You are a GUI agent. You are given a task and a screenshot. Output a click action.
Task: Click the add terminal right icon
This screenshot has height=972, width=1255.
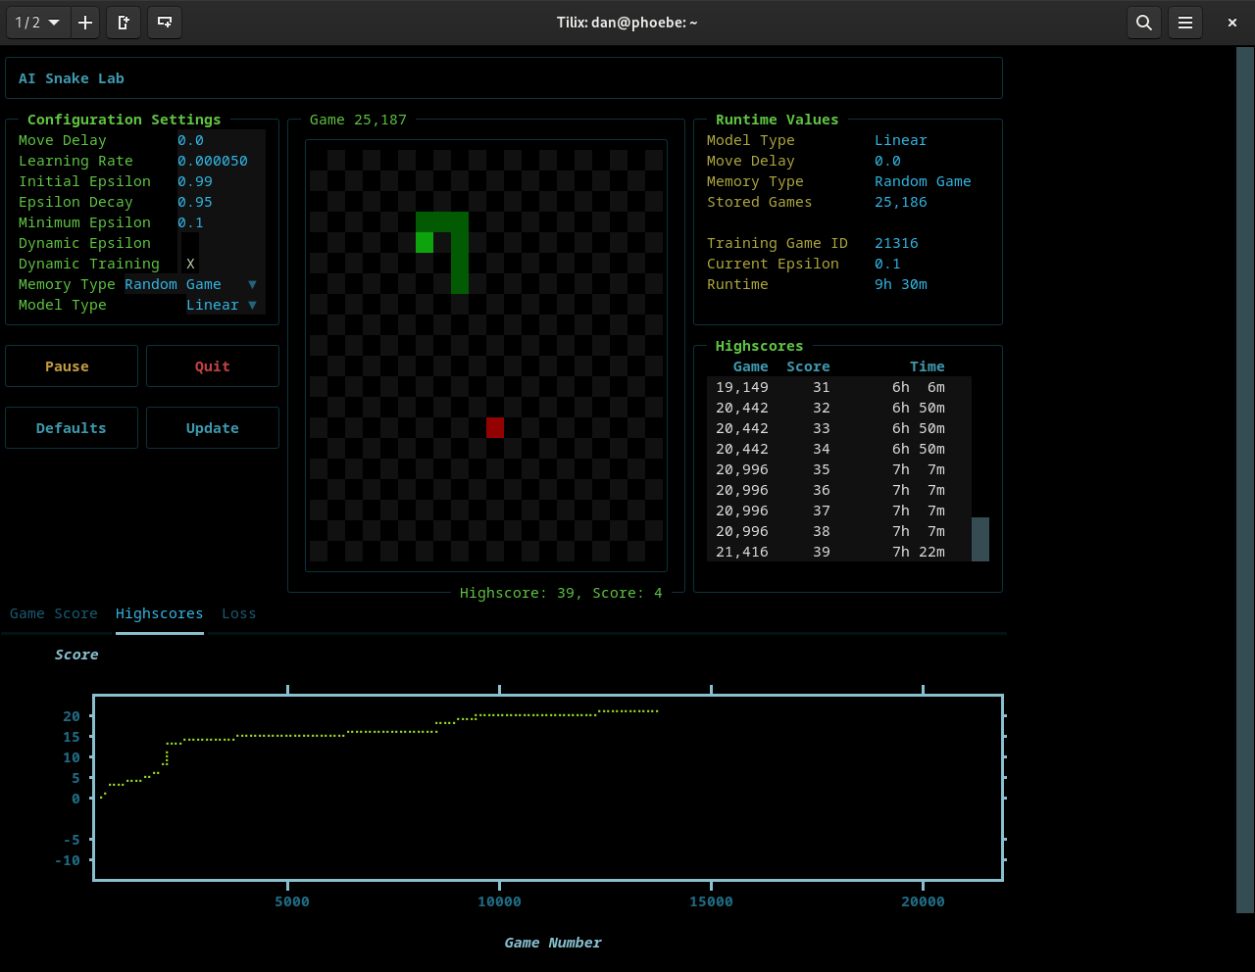point(124,23)
